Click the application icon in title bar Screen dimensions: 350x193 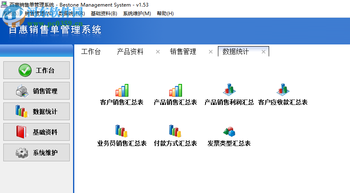point(4,4)
